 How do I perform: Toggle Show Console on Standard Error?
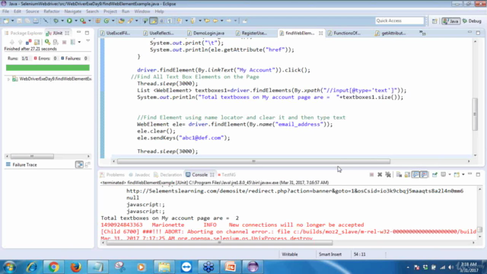[x=424, y=174]
